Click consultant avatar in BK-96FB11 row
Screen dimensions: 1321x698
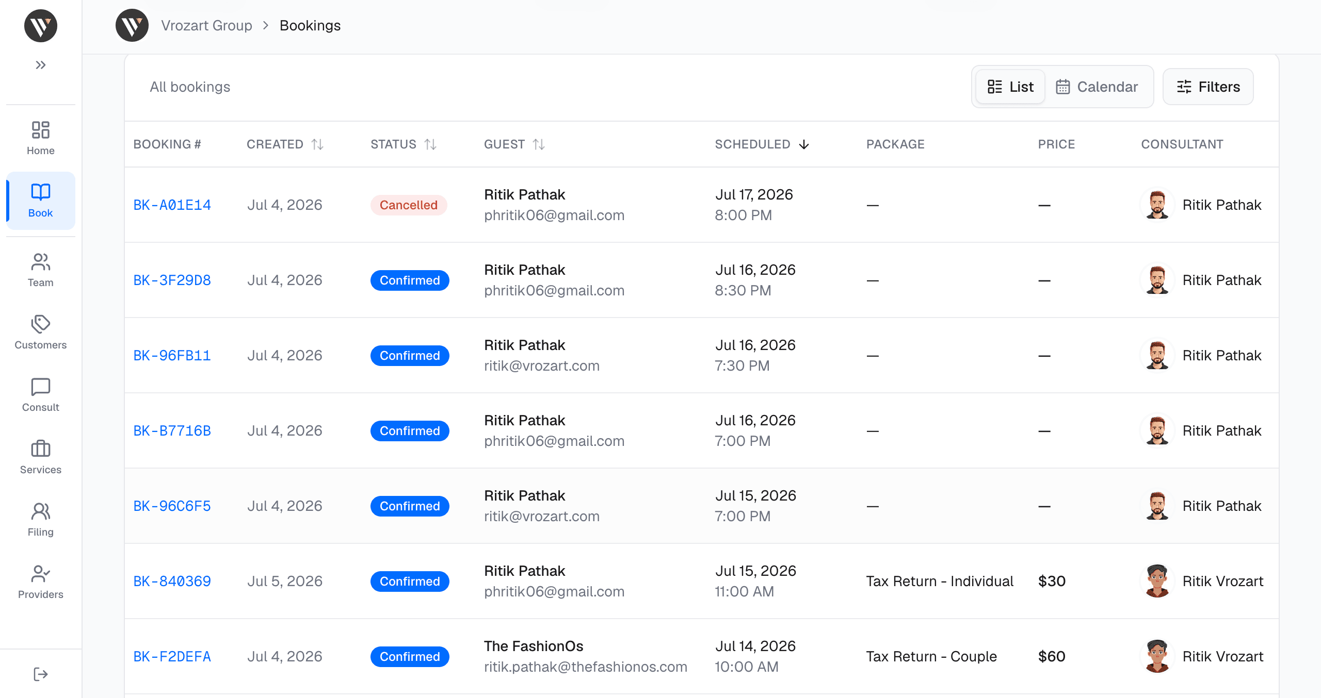tap(1157, 356)
